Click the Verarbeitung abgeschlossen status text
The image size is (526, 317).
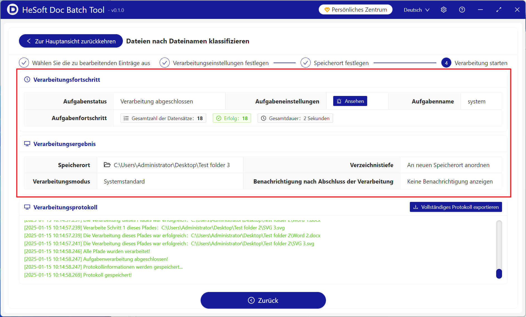coord(157,101)
